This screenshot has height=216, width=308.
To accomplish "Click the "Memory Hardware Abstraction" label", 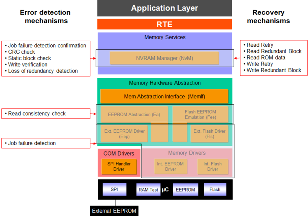I will 165,83.
